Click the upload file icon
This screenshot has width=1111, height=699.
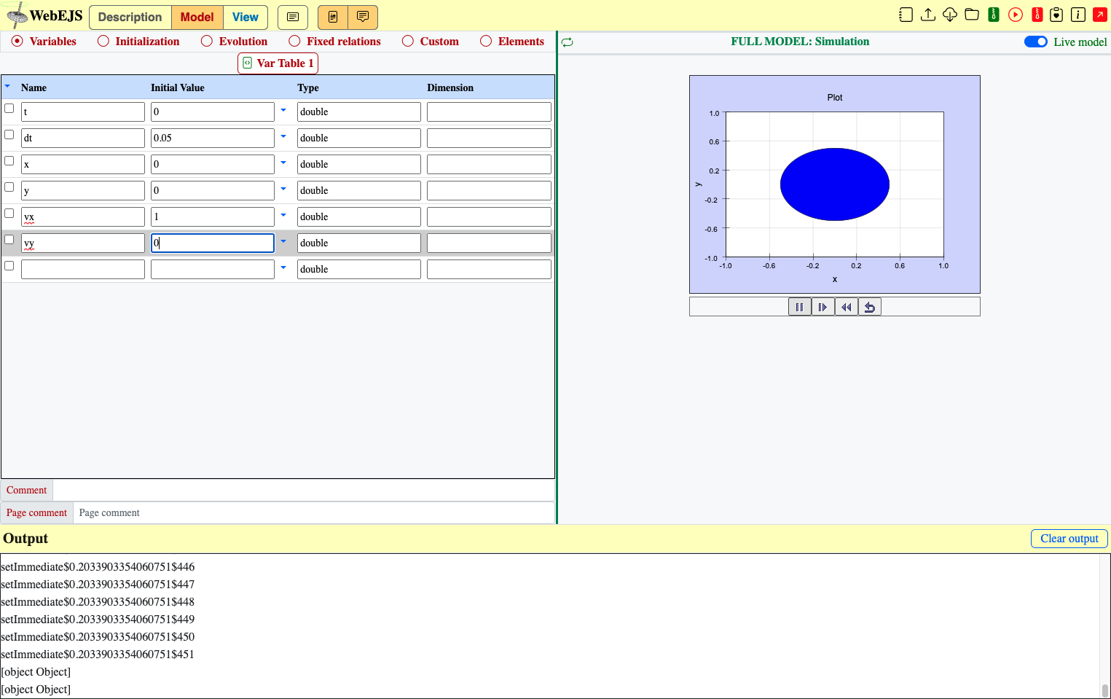tap(927, 15)
